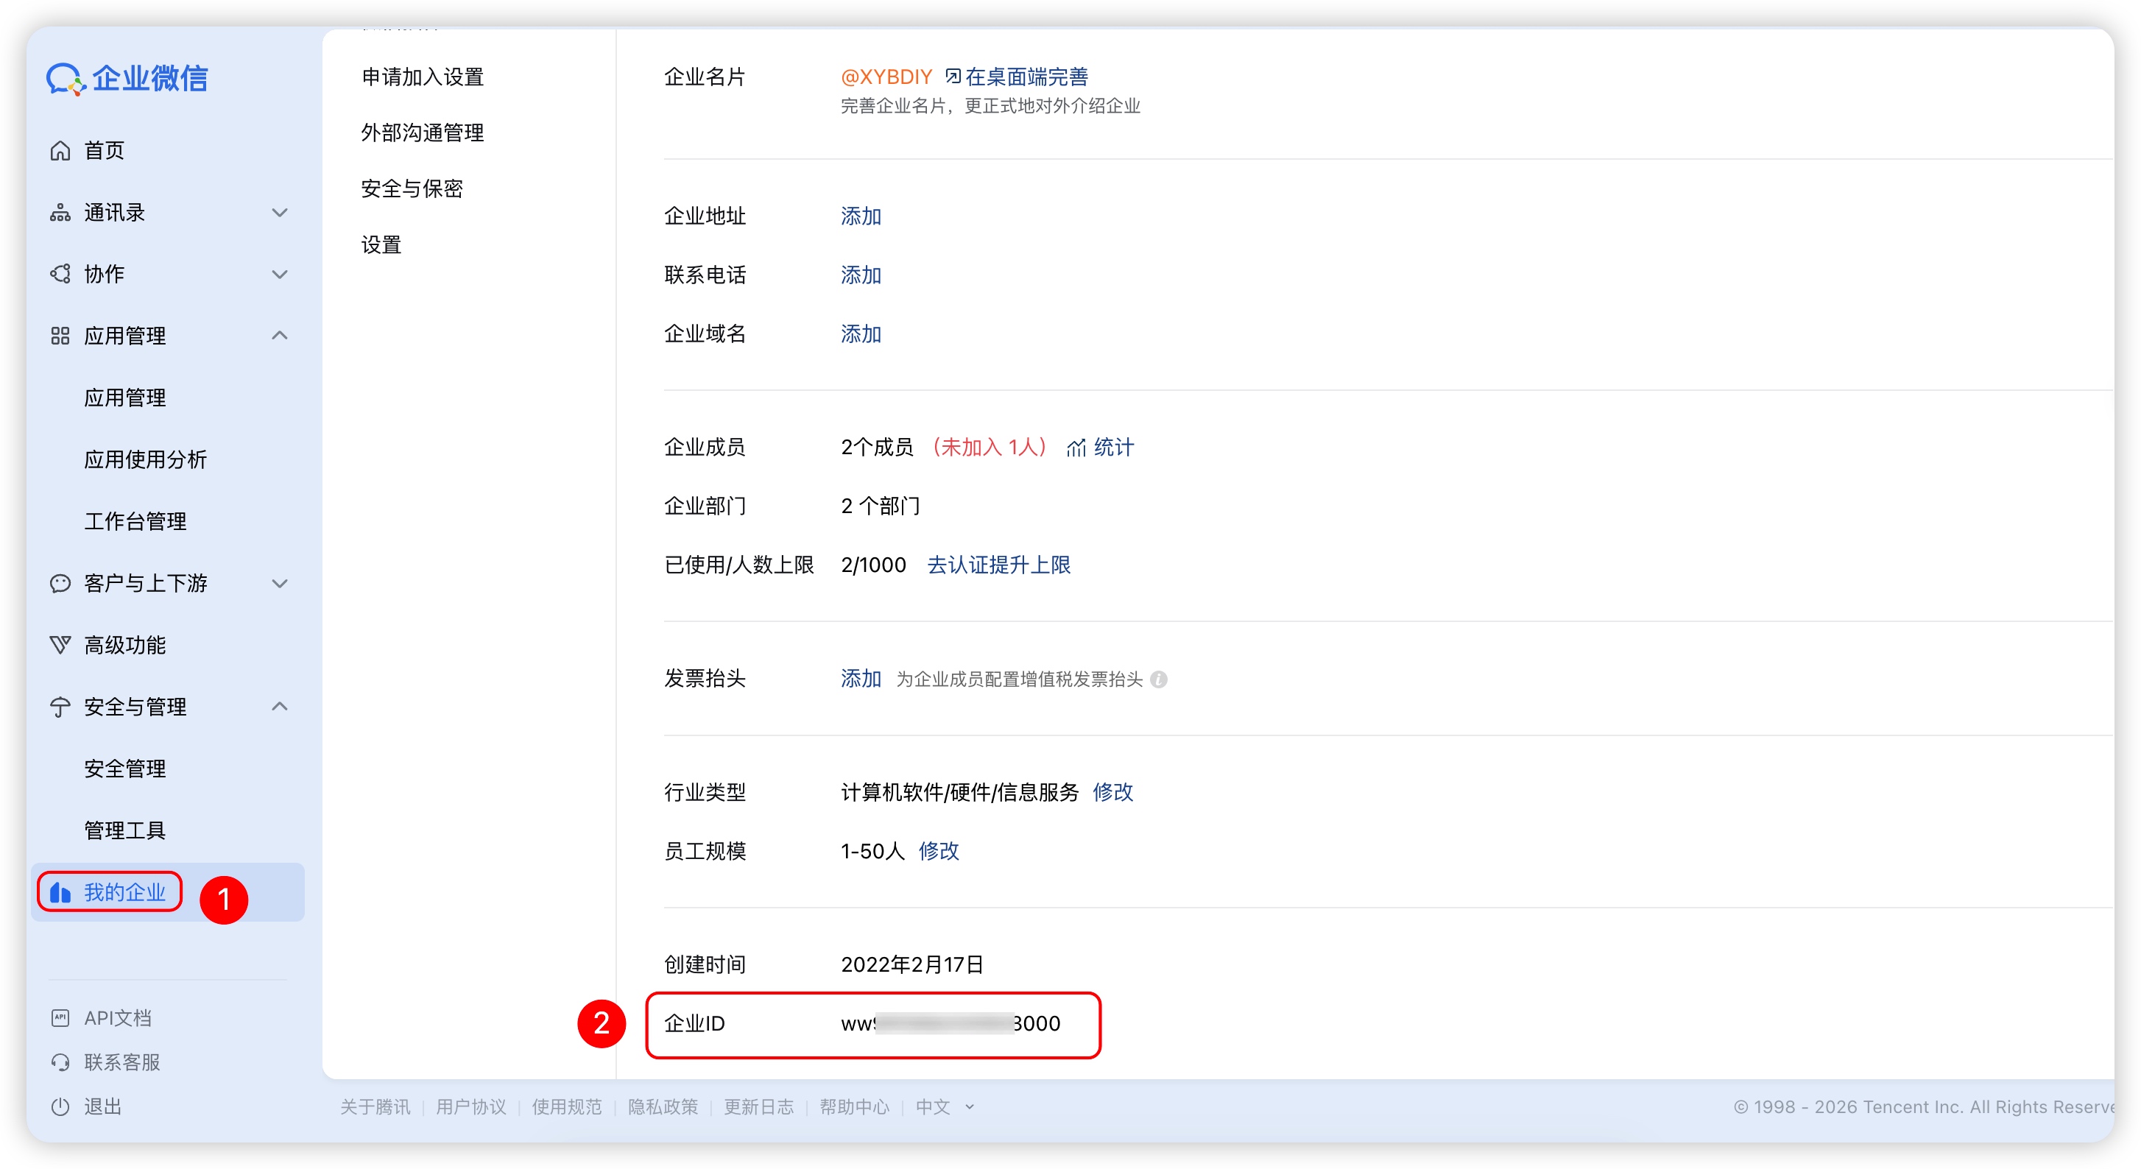Open 统计 chart icon for 企业成员
2141x1169 pixels.
(1076, 448)
